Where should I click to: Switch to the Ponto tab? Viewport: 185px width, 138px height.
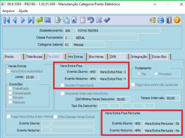click(x=13, y=57)
